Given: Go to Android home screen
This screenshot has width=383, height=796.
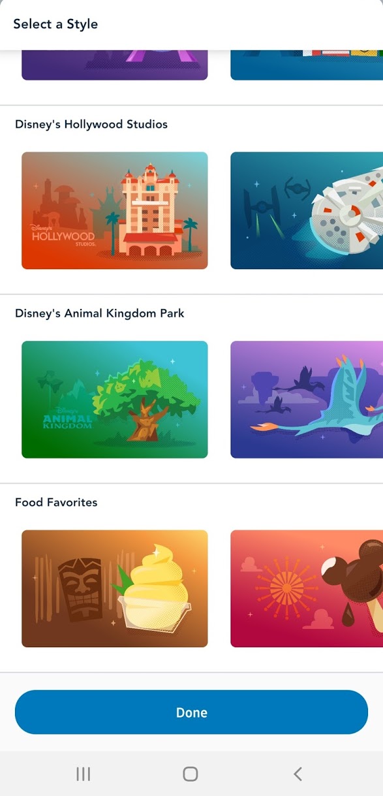Looking at the screenshot, I should tap(190, 774).
